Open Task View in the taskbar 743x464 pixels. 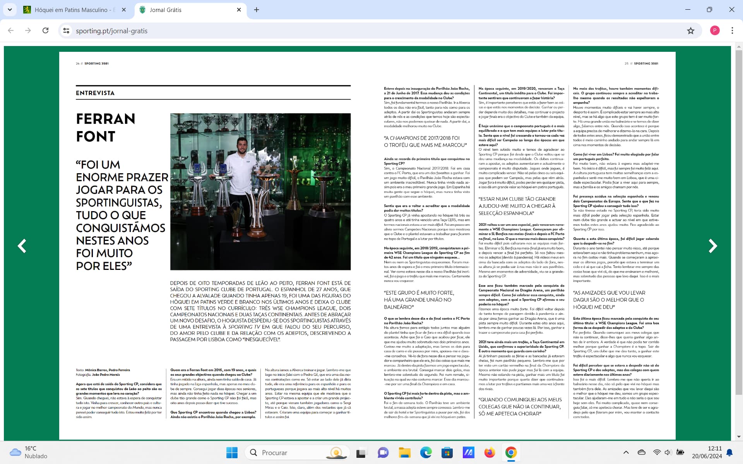[361, 452]
